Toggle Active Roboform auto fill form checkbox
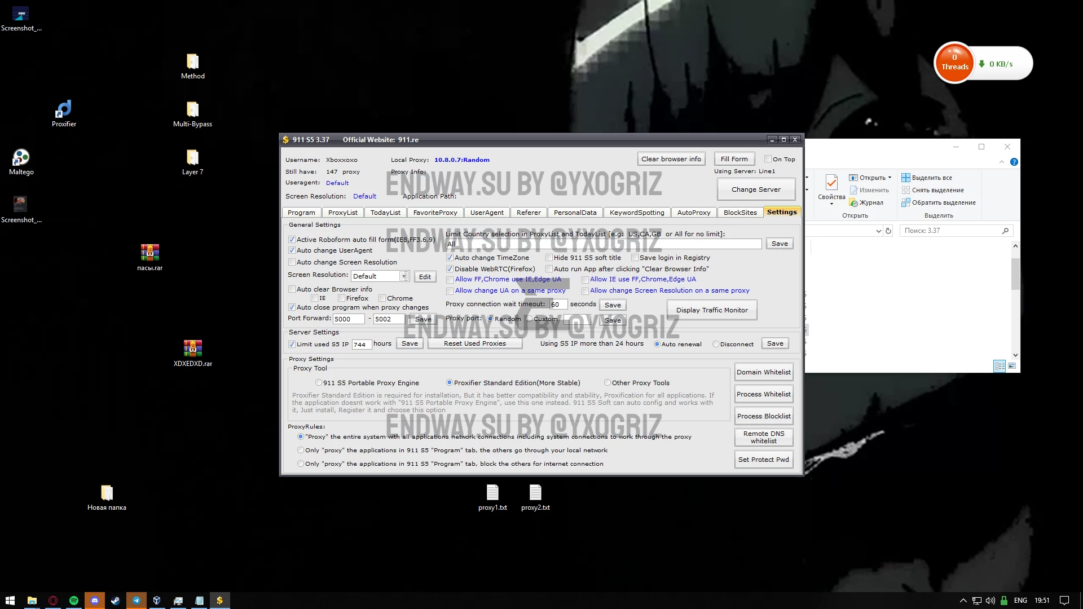The image size is (1083, 609). [292, 240]
